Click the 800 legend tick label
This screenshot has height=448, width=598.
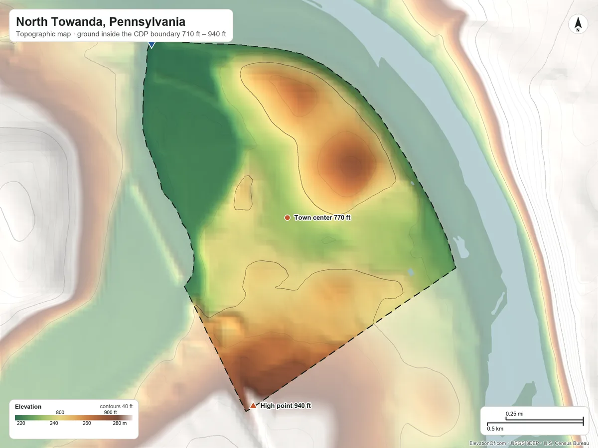(60, 412)
